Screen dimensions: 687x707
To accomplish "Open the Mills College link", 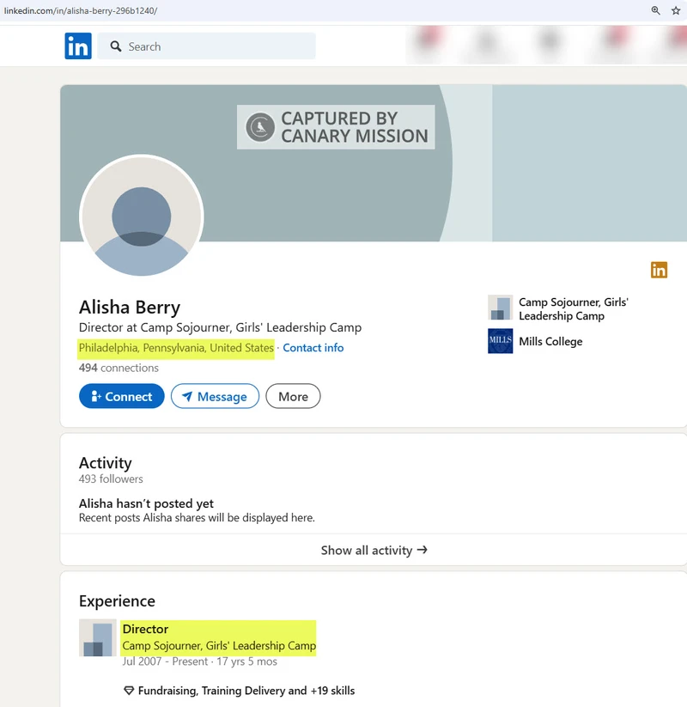I will [x=550, y=341].
